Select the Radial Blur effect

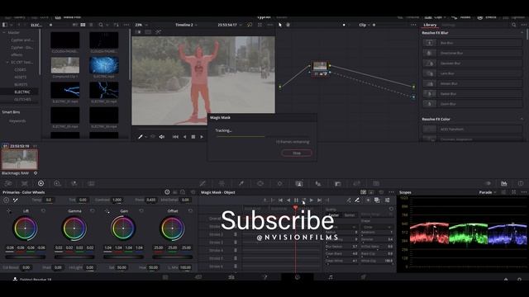tap(472, 93)
